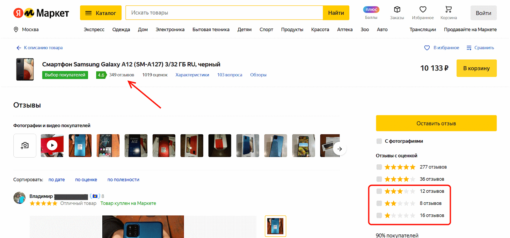This screenshot has height=238, width=510.
Task: Open the Дом category
Action: click(143, 29)
